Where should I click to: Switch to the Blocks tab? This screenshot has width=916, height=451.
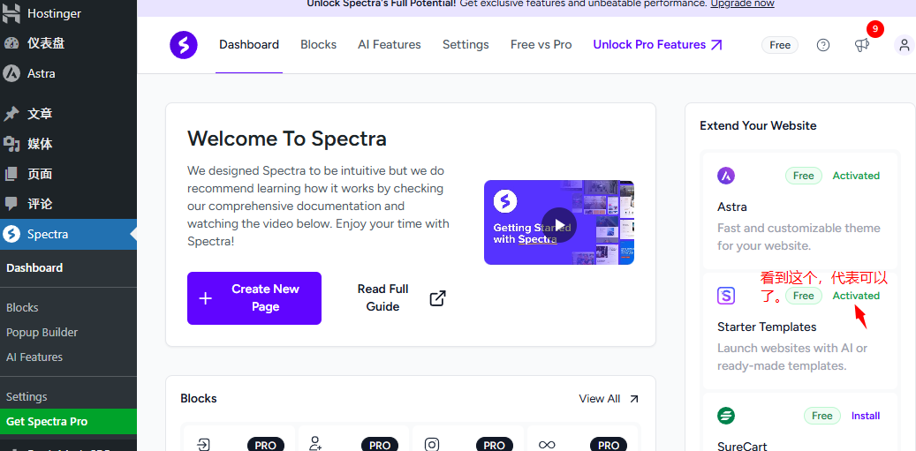pos(318,45)
